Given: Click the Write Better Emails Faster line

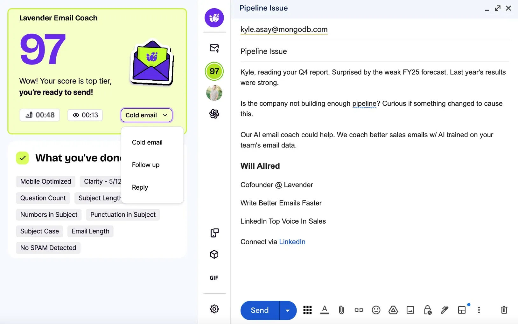Looking at the screenshot, I should pyautogui.click(x=281, y=203).
